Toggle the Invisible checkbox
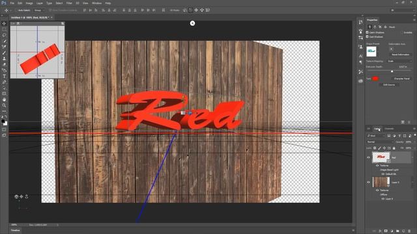417x234 pixels. click(401, 32)
